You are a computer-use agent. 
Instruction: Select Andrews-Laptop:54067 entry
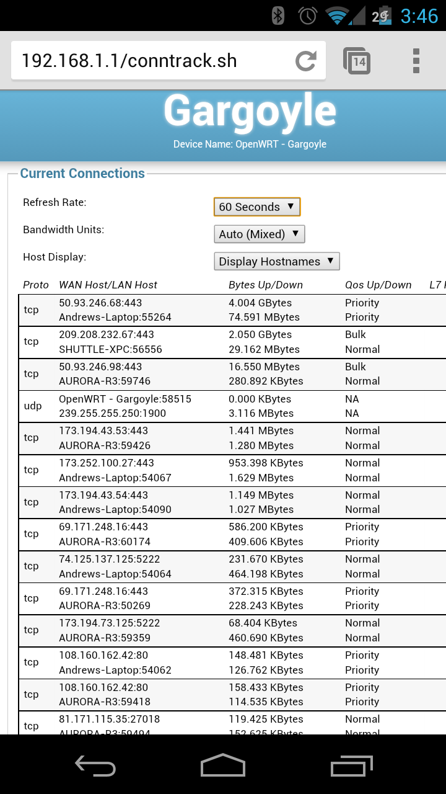115,478
